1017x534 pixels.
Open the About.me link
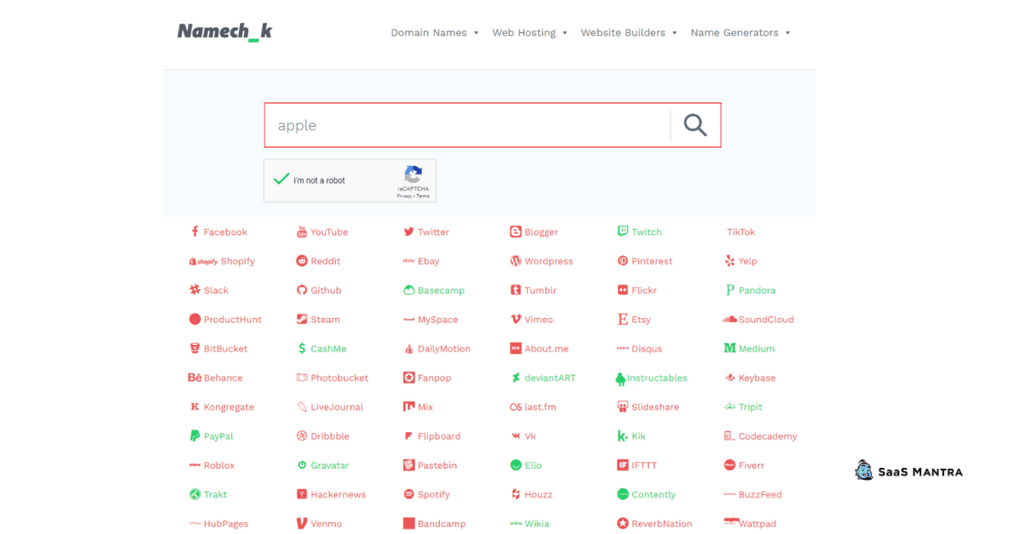[x=539, y=348]
